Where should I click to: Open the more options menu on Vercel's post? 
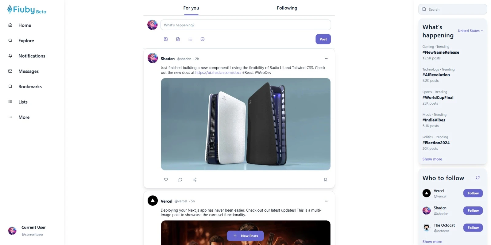[327, 201]
